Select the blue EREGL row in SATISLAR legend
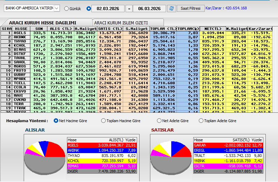278x182 pixels. click(x=227, y=150)
